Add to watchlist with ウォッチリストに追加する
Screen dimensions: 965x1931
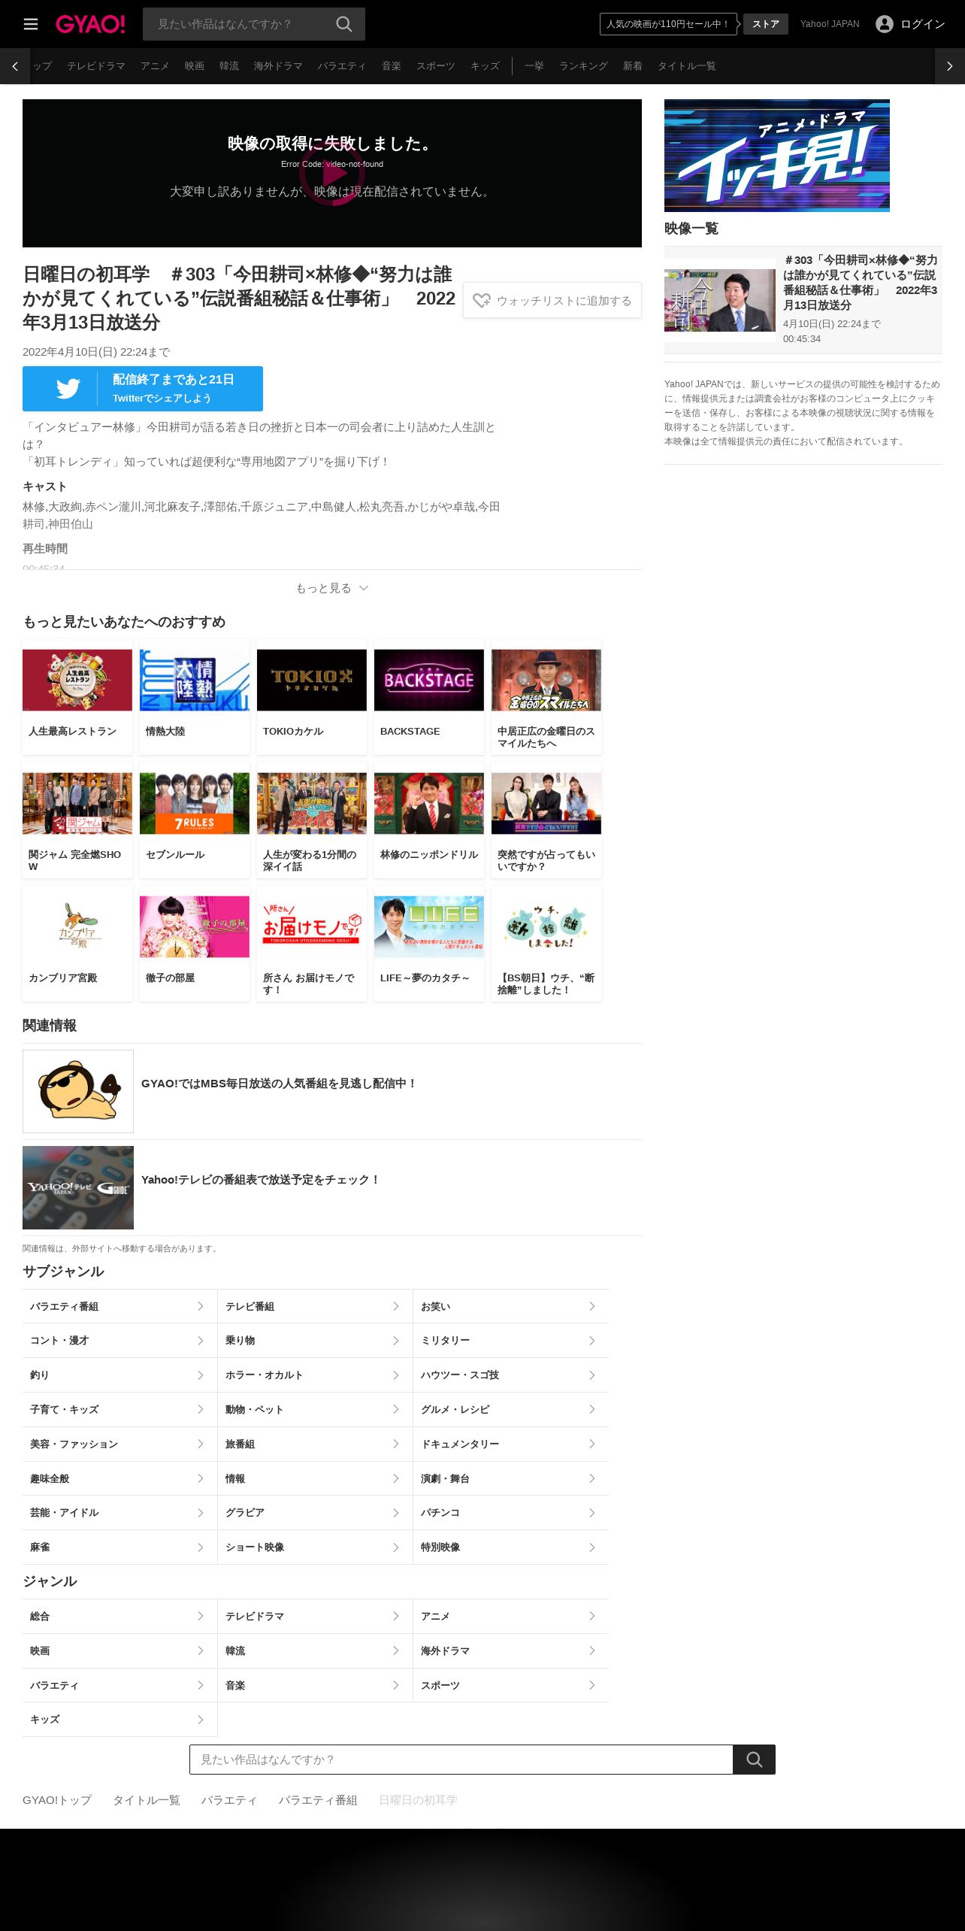(552, 301)
